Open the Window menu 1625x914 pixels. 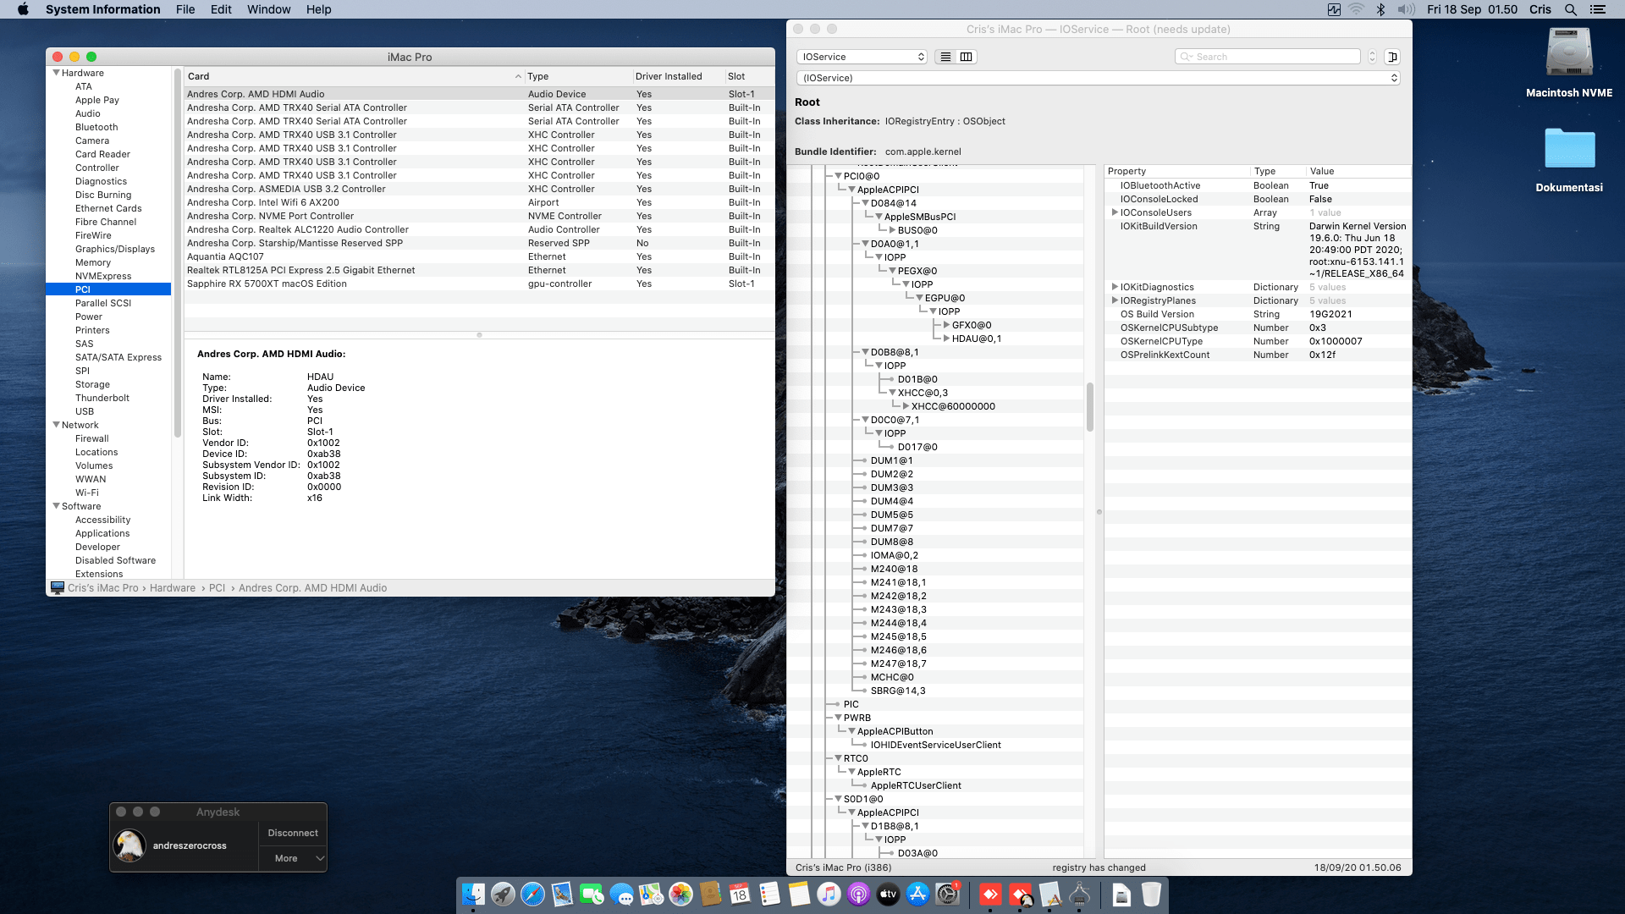point(268,9)
